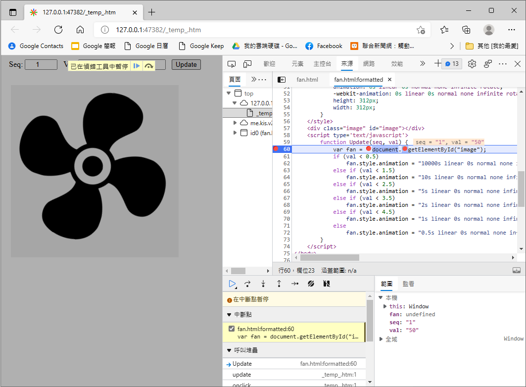526x387 pixels.
Task: Click the code pane horizontal scrollbar
Action: tap(329, 257)
